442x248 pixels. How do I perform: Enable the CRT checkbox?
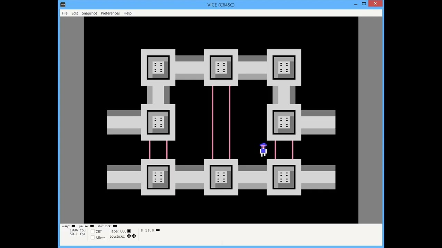click(x=93, y=231)
